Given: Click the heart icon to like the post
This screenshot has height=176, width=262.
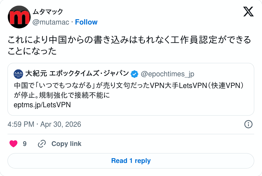Looking at the screenshot, I should click(x=13, y=144).
